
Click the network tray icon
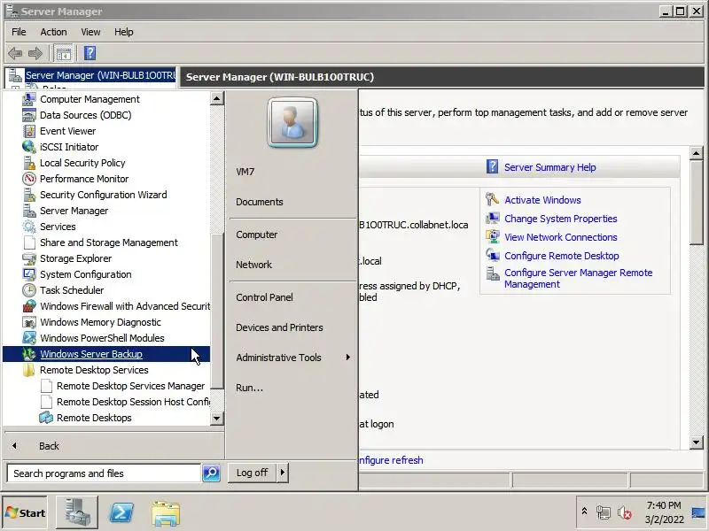click(x=604, y=513)
